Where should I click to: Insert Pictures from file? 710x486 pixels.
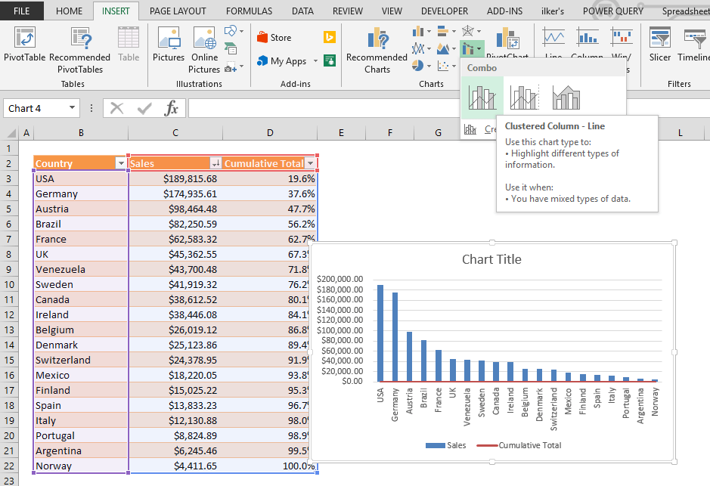click(169, 44)
